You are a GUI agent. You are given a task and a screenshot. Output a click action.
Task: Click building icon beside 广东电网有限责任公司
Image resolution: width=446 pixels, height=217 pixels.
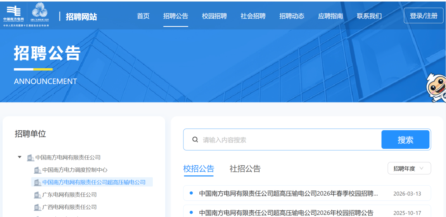point(37,195)
